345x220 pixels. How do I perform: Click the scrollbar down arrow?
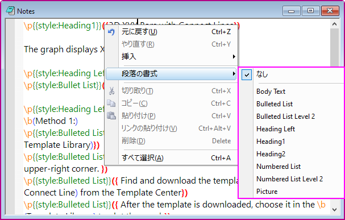334,210
